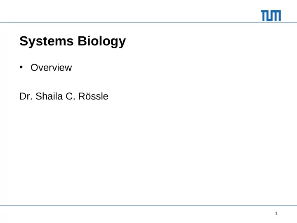The image size is (297, 223).
Task: Select the surname Rössle
Action: click(93, 96)
